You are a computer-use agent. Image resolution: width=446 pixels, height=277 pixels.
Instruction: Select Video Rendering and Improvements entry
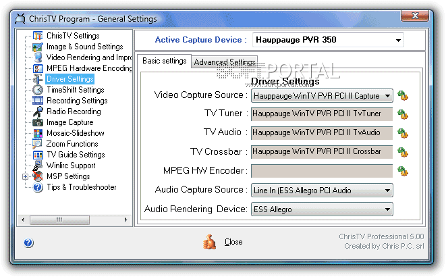coord(89,57)
